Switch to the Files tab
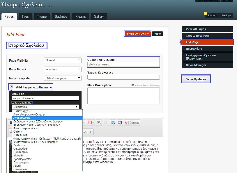The image size is (237, 173). (25, 16)
